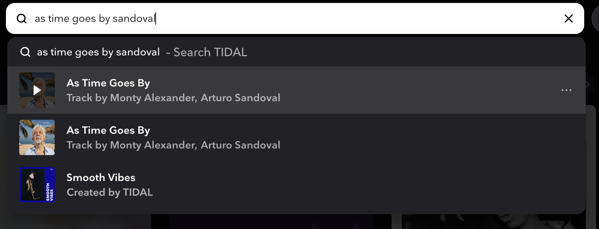Click Arturo Sandoval in the highlighted track
The height and width of the screenshot is (229, 599).
click(x=240, y=98)
